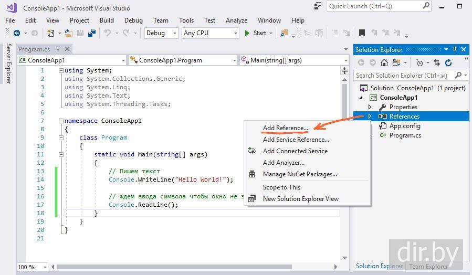This screenshot has width=472, height=275.
Task: Click the bookmark icon in the toolbar
Action: (362, 33)
